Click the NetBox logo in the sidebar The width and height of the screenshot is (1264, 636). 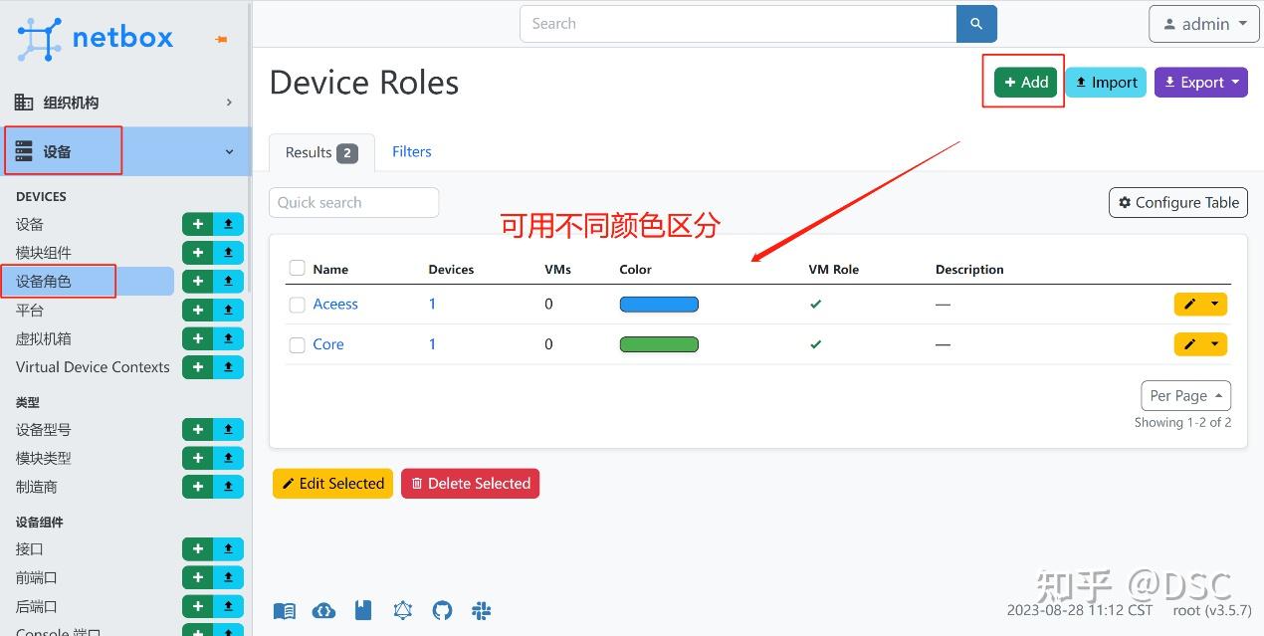click(95, 38)
